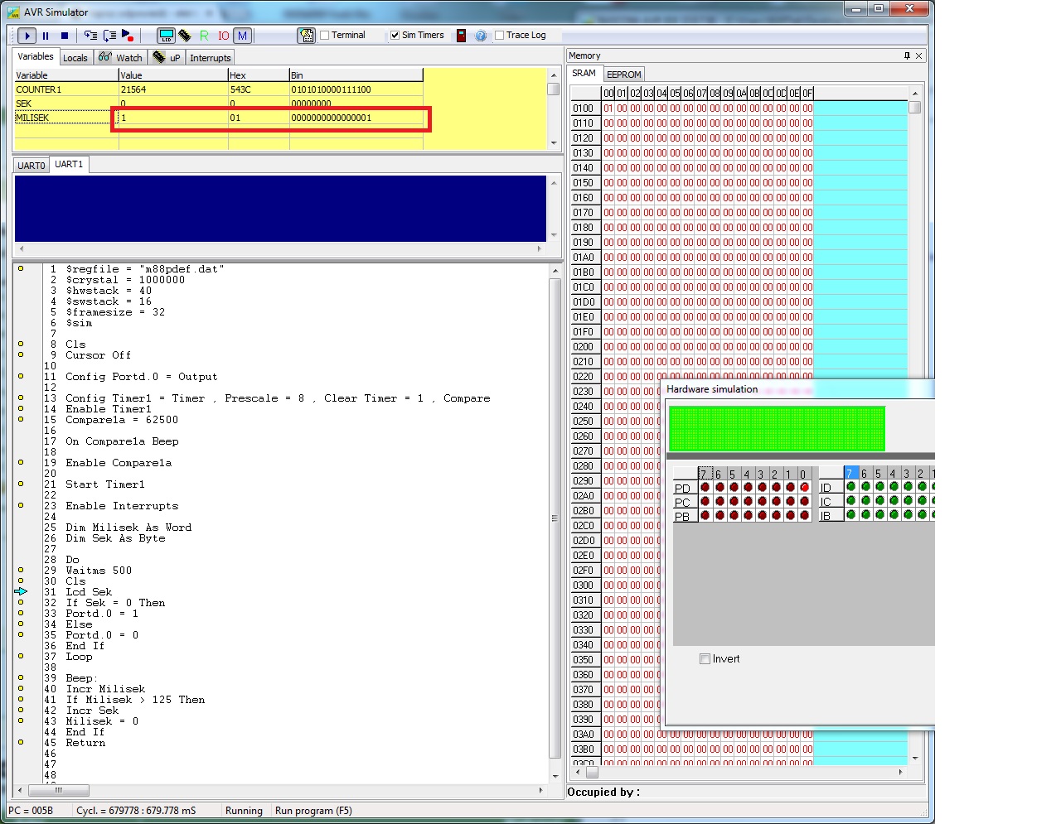Open the Watch tab
This screenshot has height=824, width=1061.
(120, 58)
